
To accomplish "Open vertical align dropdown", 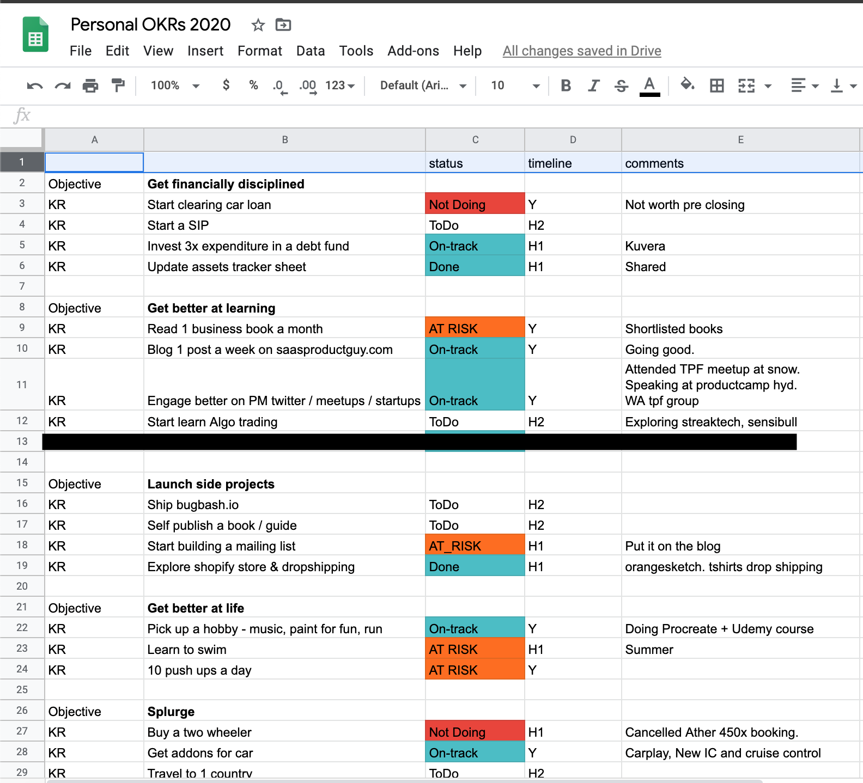I will tap(843, 85).
